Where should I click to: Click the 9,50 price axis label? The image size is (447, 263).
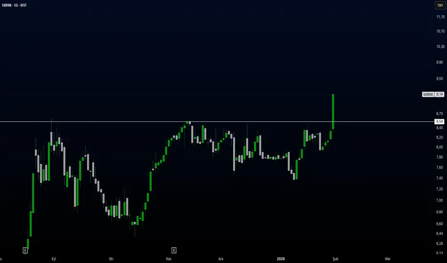tap(440, 78)
